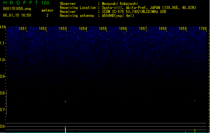Click the bright meteor echo near 1653
The width and height of the screenshot is (210, 133).
(65, 101)
